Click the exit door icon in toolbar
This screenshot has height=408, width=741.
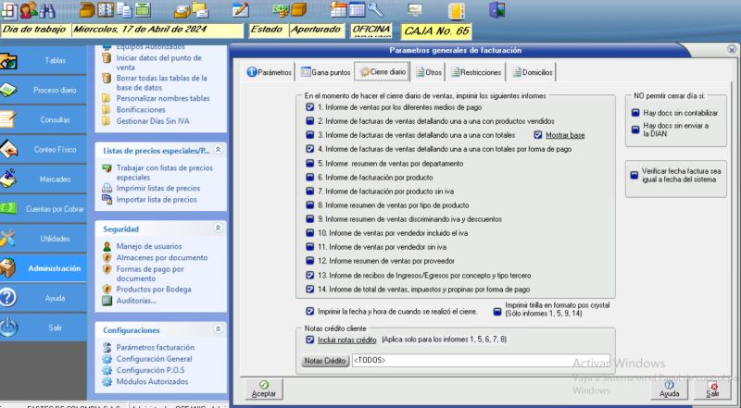pyautogui.click(x=497, y=10)
